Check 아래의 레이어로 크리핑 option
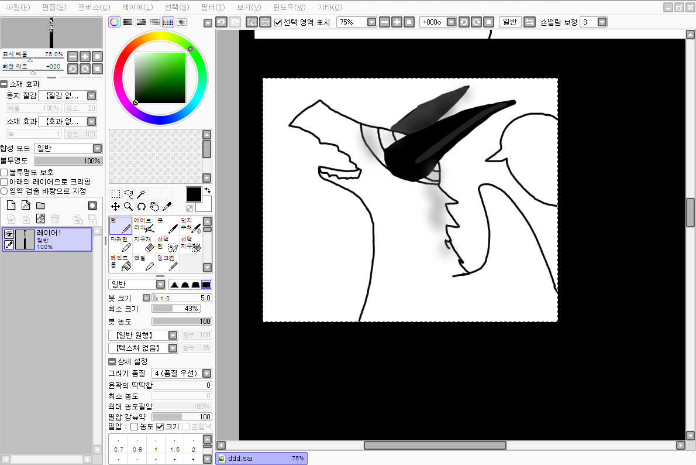This screenshot has width=696, height=465. (x=4, y=182)
